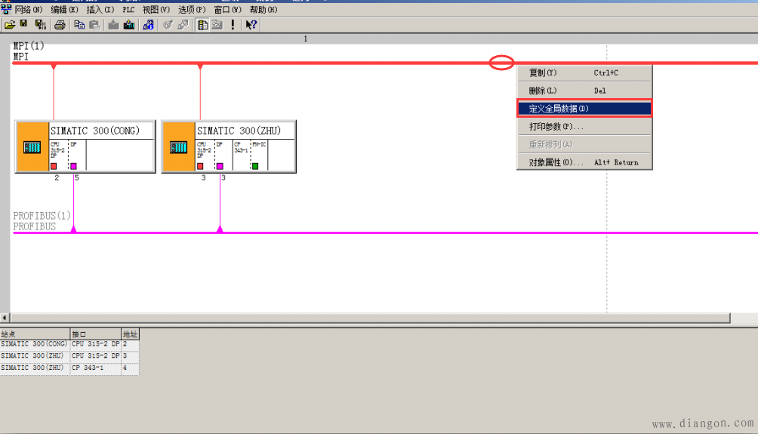The width and height of the screenshot is (758, 434).
Task: Choose 对象属性(O)... in the context menu
Action: point(584,162)
